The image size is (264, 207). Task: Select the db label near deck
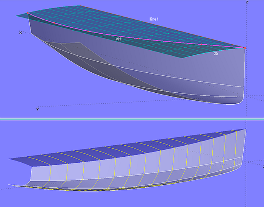pos(215,54)
